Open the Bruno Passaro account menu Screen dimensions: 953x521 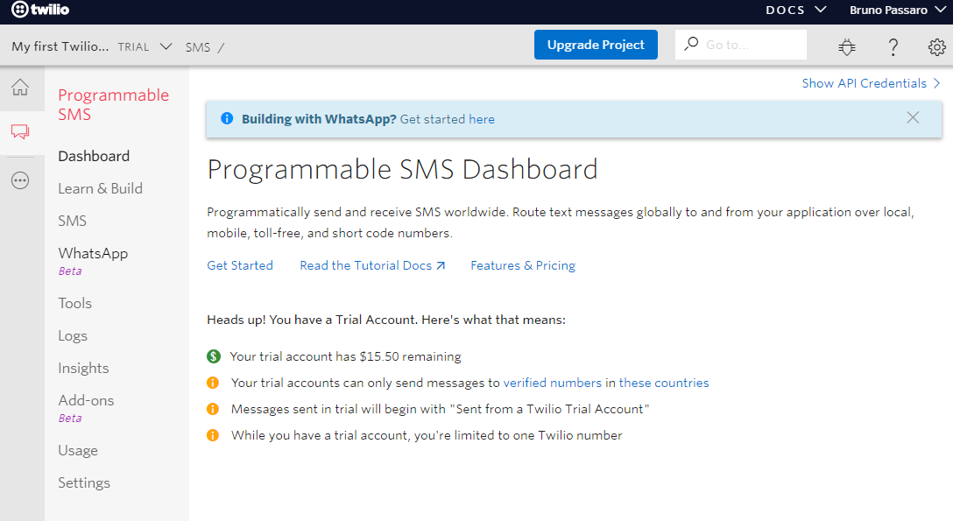[x=898, y=10]
